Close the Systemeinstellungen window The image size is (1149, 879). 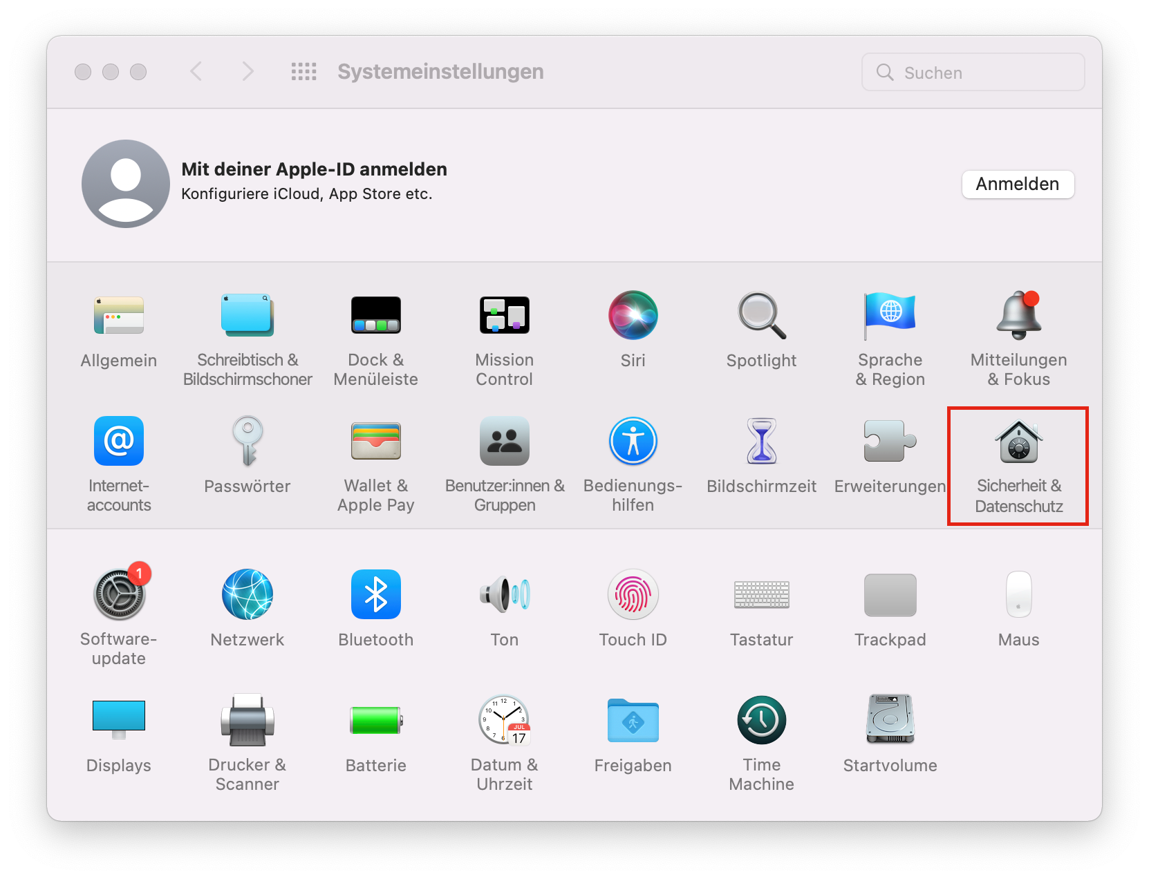click(x=83, y=72)
